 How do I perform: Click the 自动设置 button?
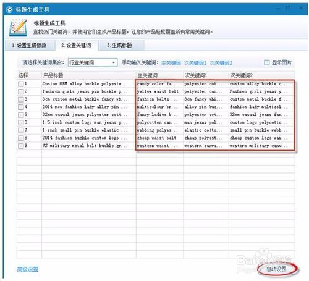277,269
